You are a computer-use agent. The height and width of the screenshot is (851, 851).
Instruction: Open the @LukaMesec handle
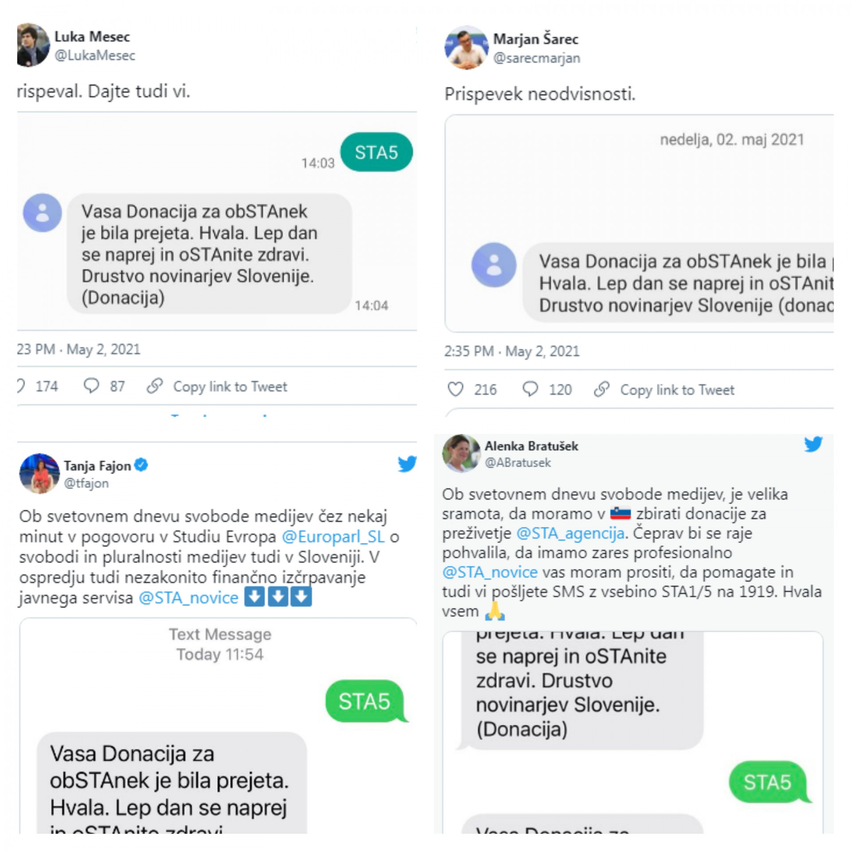[x=95, y=55]
